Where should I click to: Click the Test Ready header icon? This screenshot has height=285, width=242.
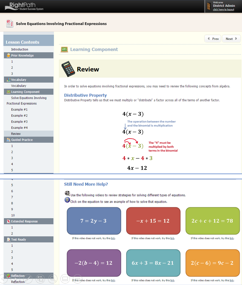8,239
